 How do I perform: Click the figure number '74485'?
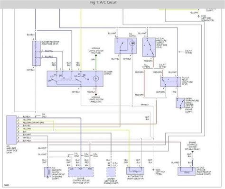click(6, 185)
